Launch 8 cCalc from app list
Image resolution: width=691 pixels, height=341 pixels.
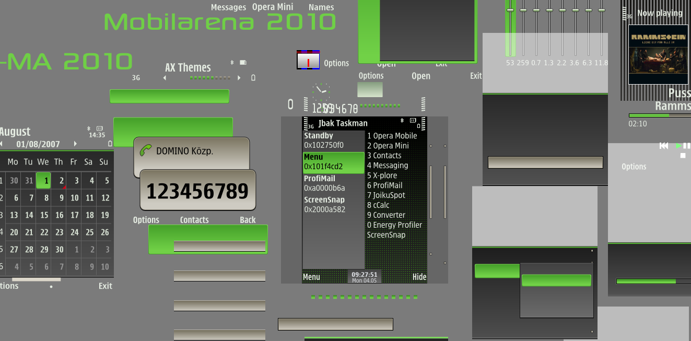coord(378,205)
